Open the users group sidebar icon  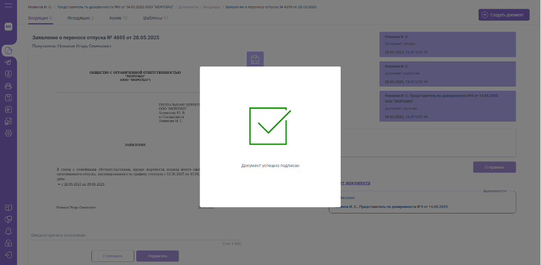coord(8,86)
